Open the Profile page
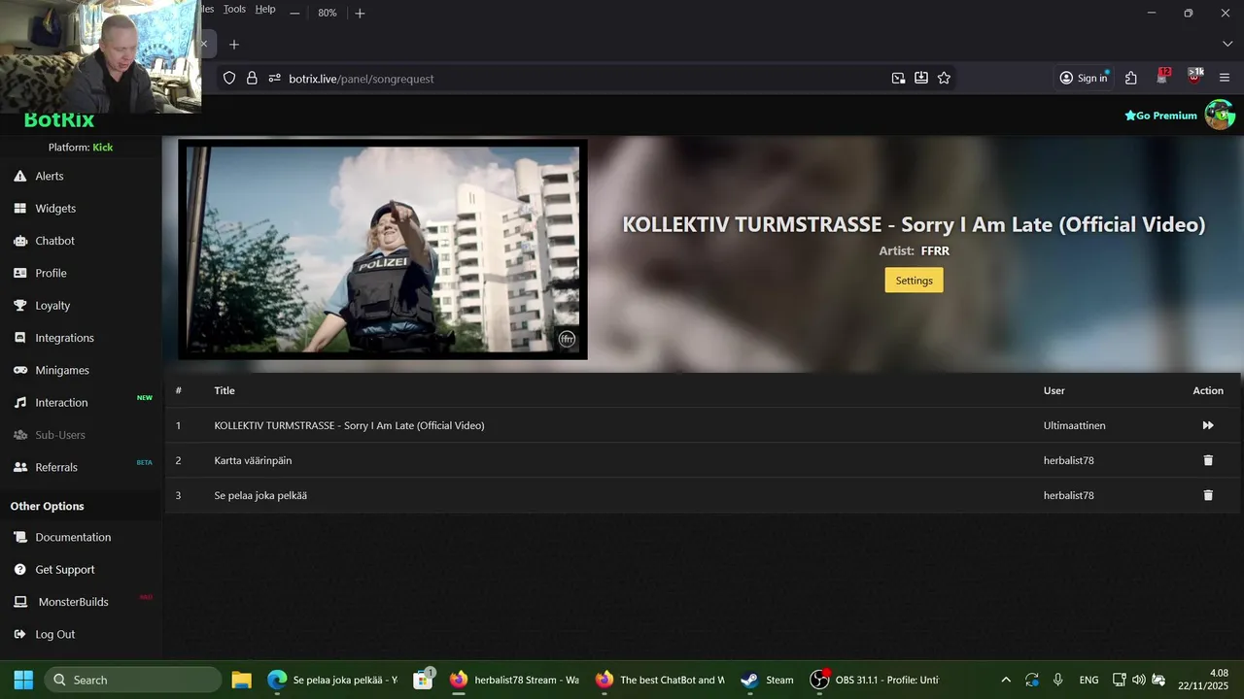1244x699 pixels. pos(51,273)
